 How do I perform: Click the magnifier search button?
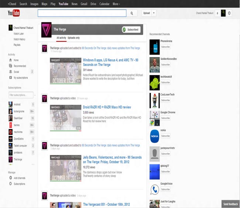pyautogui.click(x=132, y=13)
